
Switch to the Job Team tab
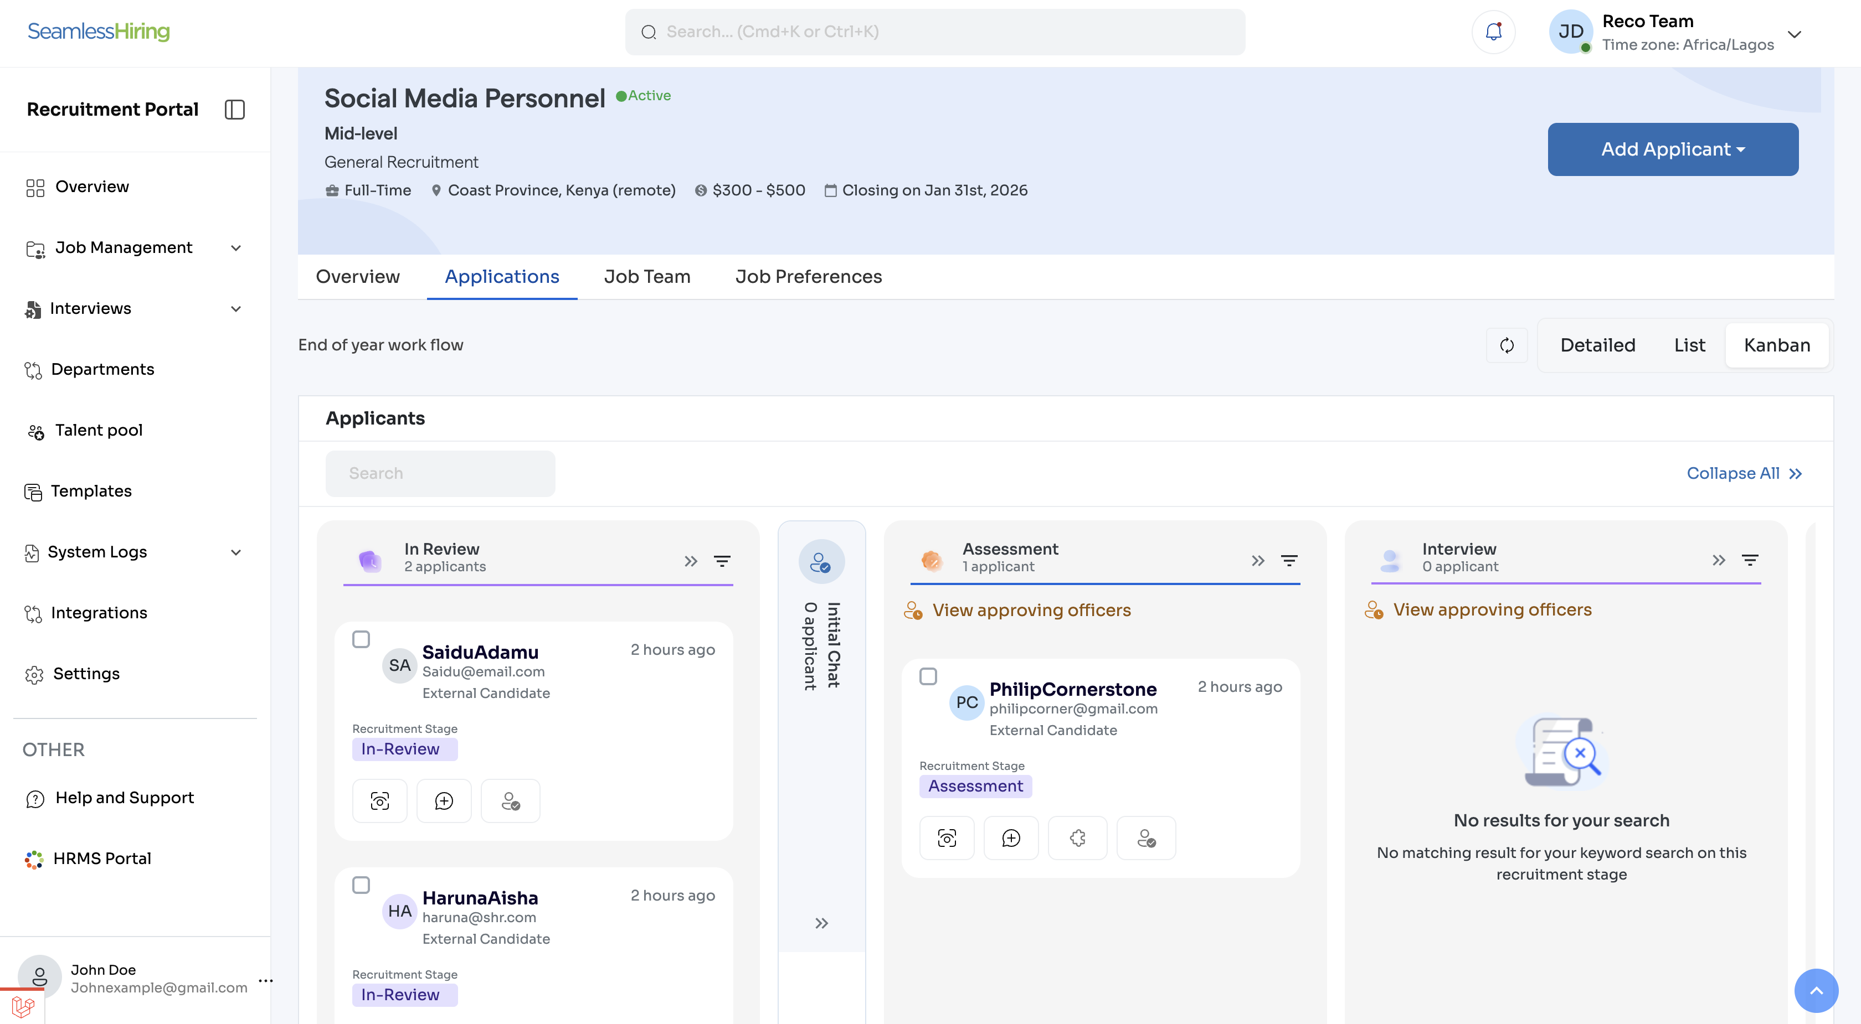(646, 277)
